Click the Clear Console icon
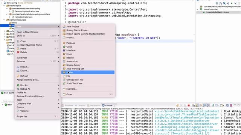 [x=193, y=105]
